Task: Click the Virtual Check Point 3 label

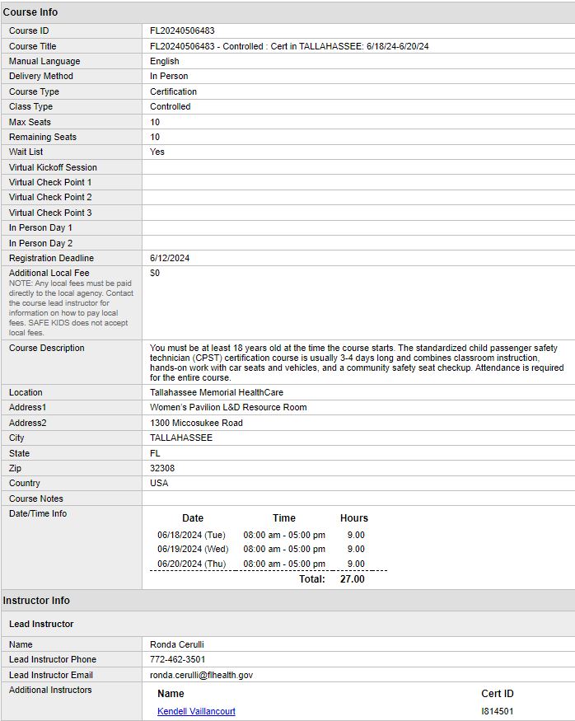Action: [50, 213]
